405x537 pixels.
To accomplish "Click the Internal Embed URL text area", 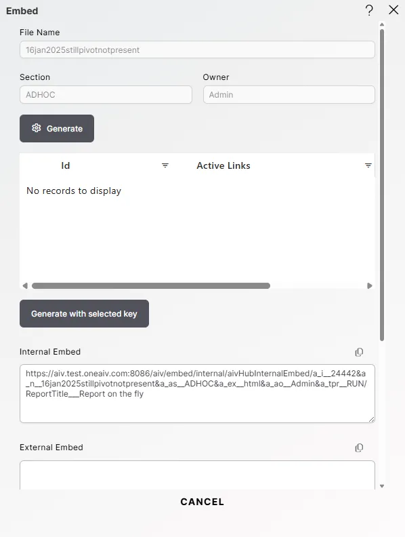I will 197,393.
